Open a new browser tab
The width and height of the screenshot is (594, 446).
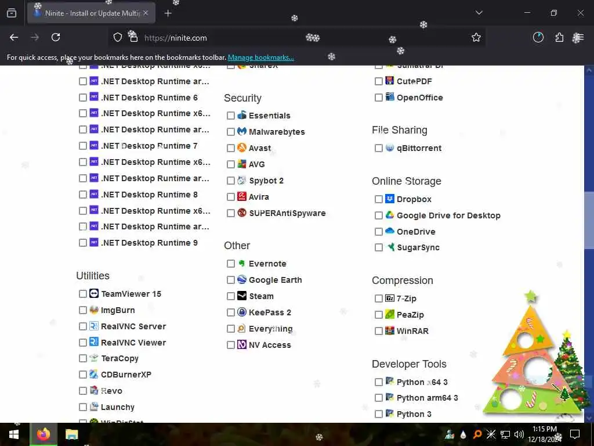[168, 13]
